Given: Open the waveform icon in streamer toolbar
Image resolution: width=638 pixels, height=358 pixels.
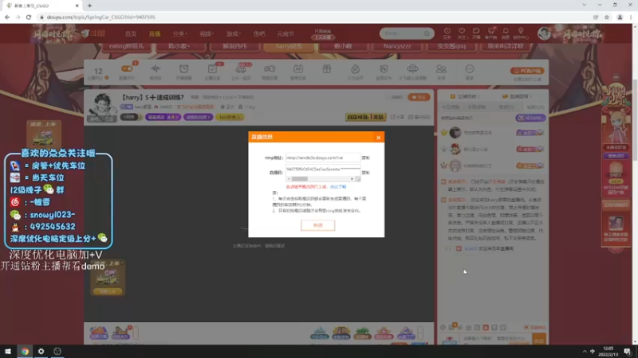Looking at the screenshot, I should click(x=156, y=69).
